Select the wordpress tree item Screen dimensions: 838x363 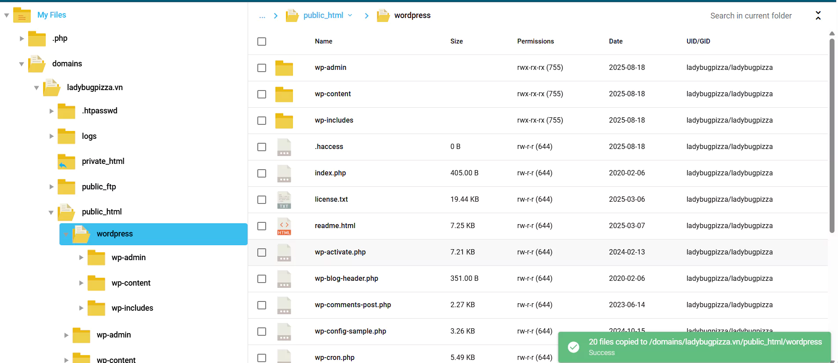(154, 234)
